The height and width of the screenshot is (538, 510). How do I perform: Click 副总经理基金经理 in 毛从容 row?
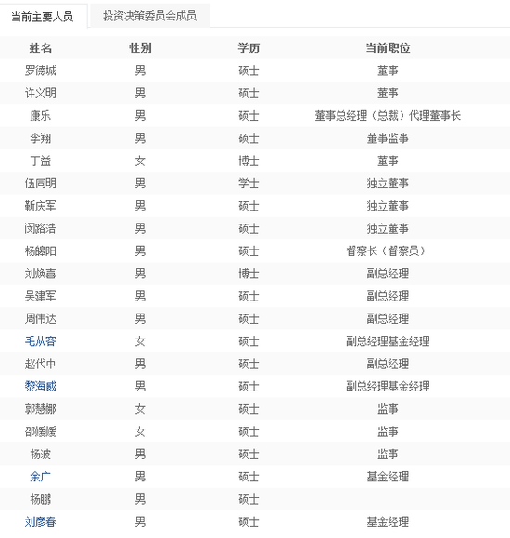click(388, 341)
